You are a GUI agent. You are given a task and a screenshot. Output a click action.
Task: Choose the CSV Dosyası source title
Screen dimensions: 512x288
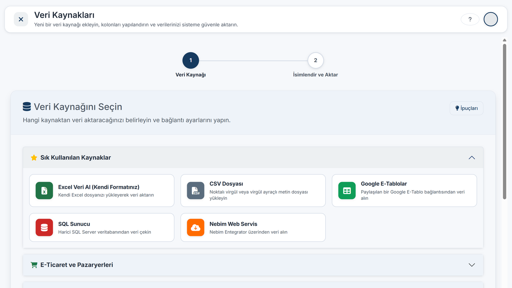(226, 184)
